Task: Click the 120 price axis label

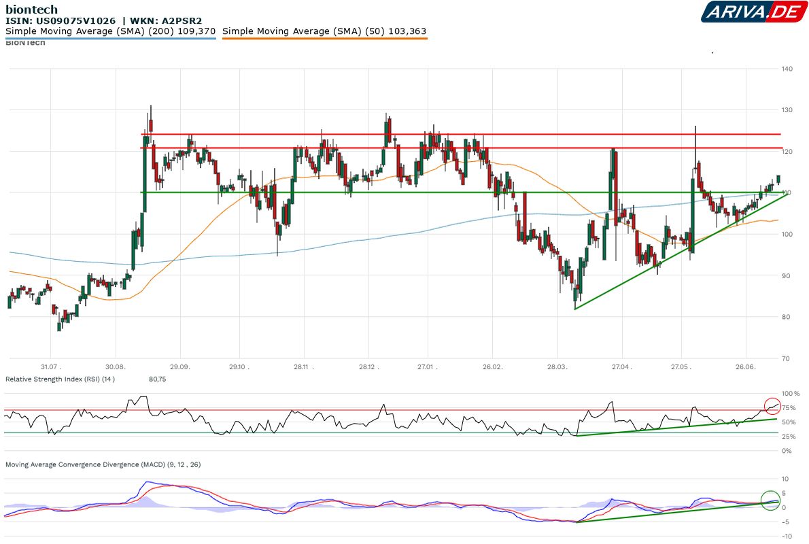Action: pyautogui.click(x=787, y=152)
